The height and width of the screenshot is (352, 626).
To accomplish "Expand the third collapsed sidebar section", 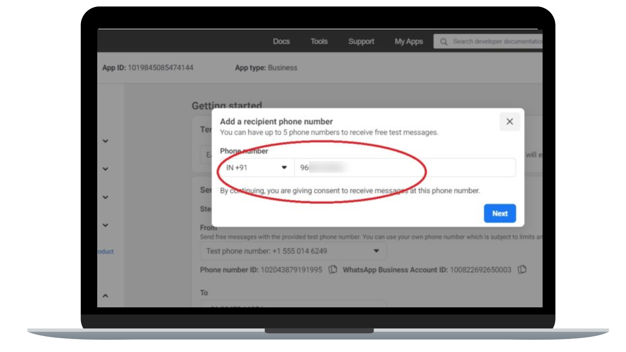I will (105, 197).
